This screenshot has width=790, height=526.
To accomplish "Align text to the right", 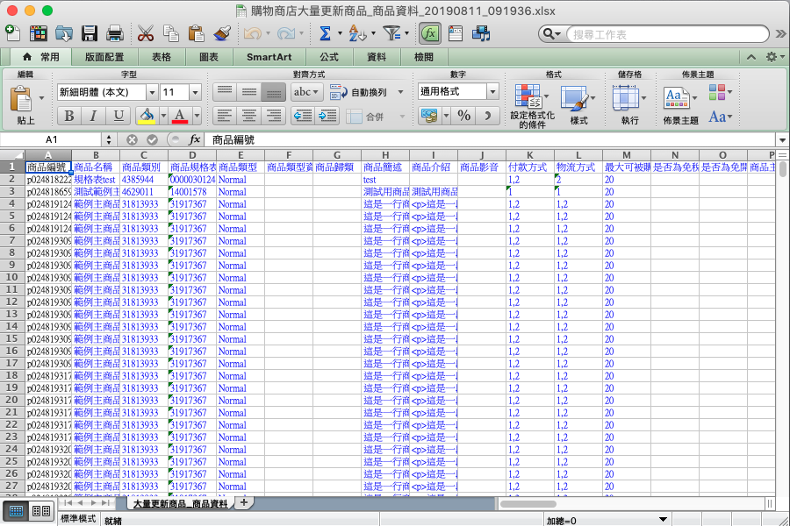I will point(274,117).
